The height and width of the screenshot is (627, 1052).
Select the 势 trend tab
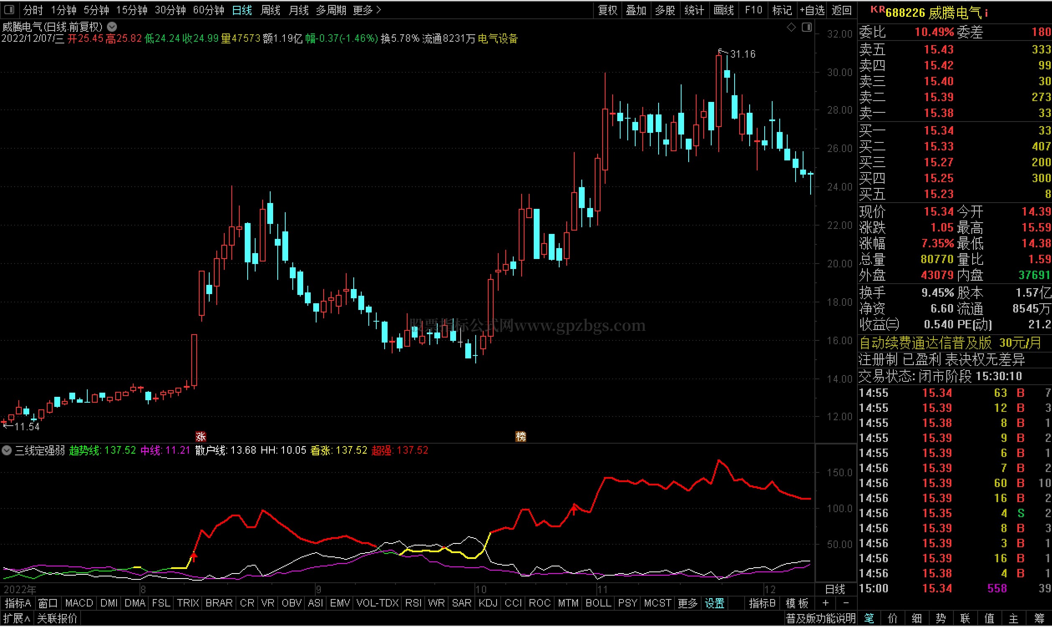tap(940, 619)
